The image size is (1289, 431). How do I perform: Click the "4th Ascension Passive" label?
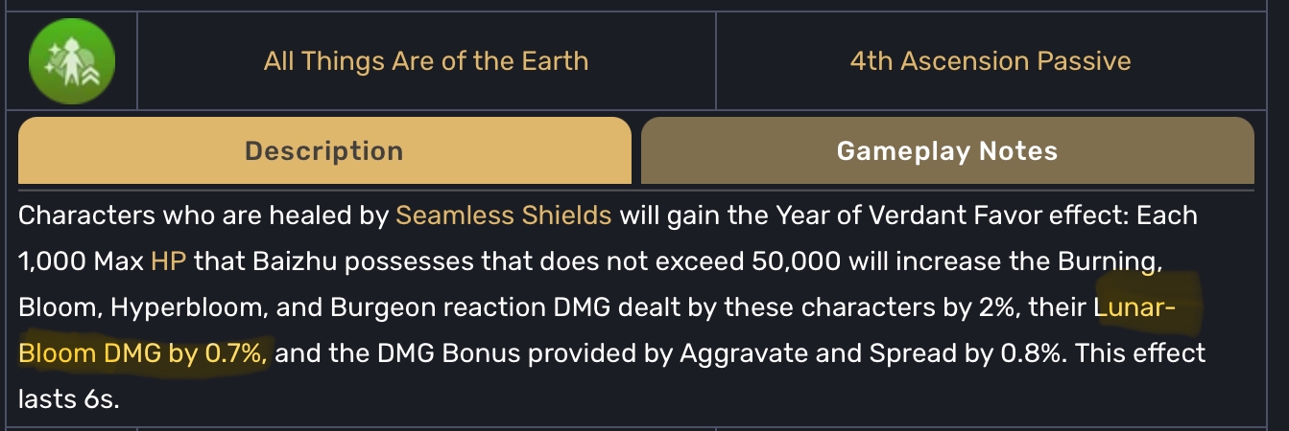point(991,62)
